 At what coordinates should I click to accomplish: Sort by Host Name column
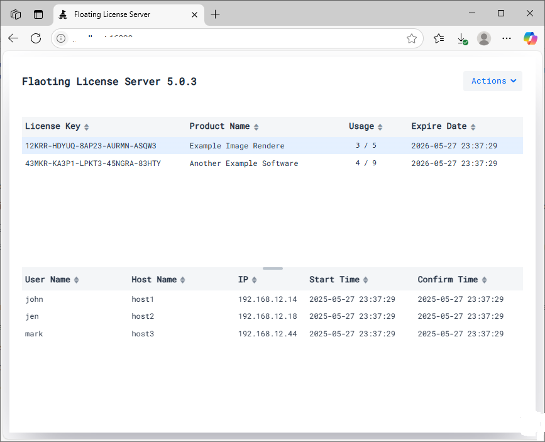pyautogui.click(x=183, y=280)
